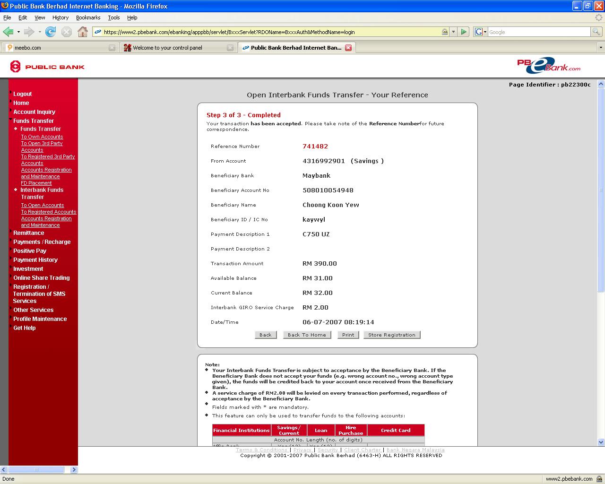The width and height of the screenshot is (605, 484).
Task: Reload the page with Reload icon
Action: click(x=51, y=32)
